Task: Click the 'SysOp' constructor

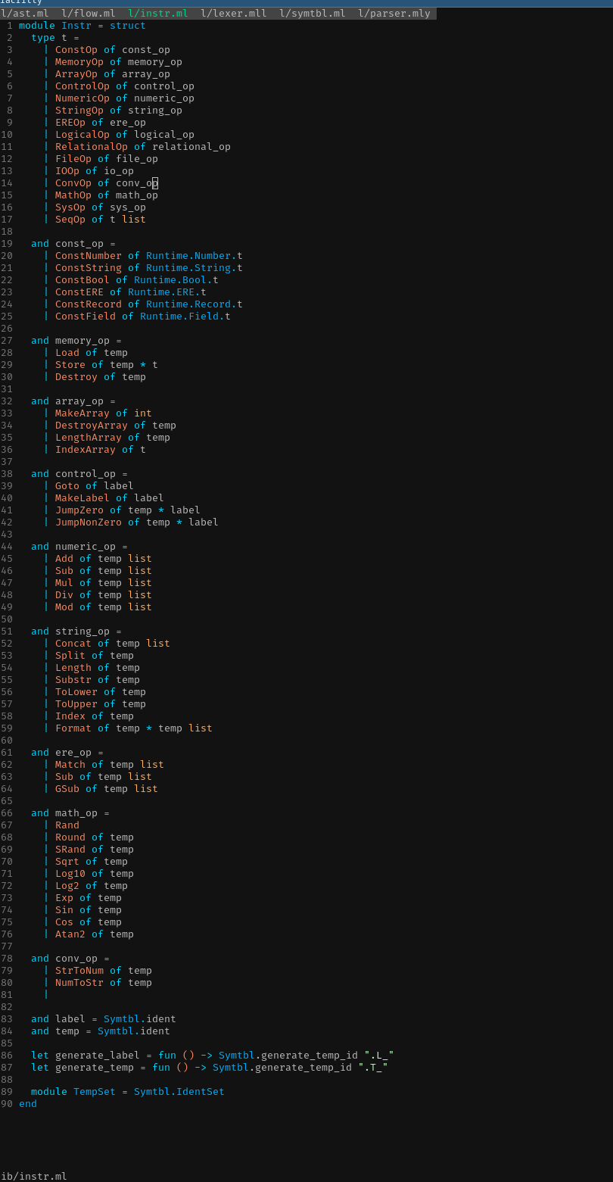Action: pyautogui.click(x=70, y=207)
